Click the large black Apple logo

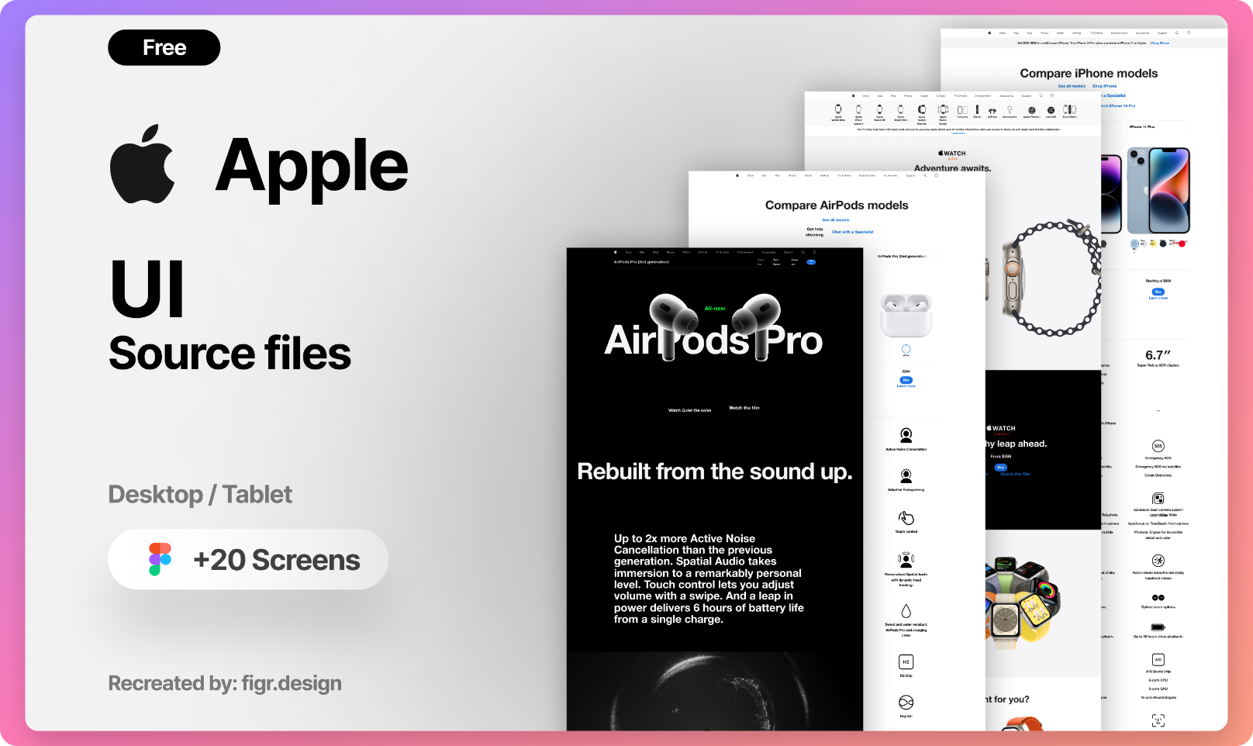[x=143, y=164]
